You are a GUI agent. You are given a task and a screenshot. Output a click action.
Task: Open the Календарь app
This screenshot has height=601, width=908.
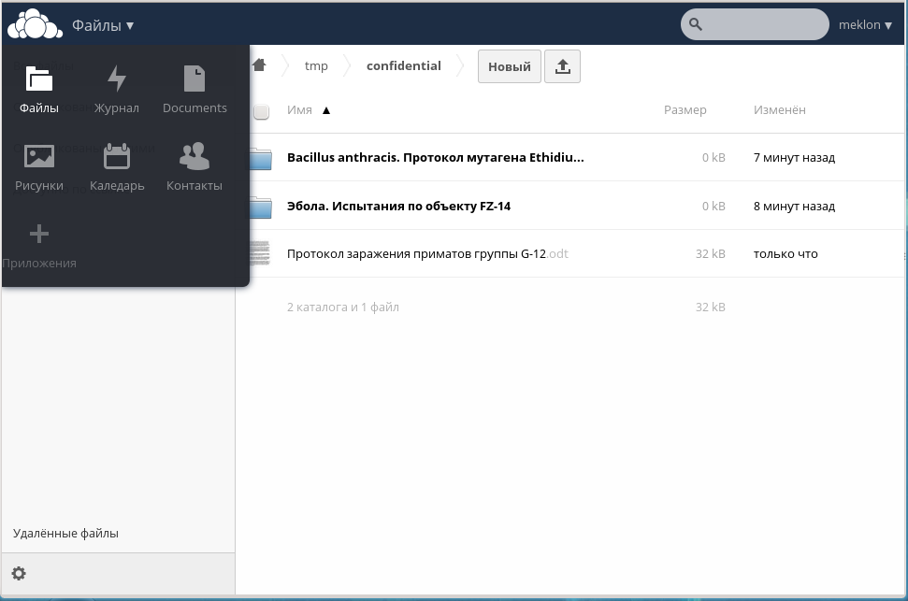click(x=116, y=166)
